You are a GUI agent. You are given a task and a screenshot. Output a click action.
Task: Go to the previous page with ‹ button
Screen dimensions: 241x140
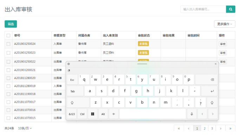[189, 128]
